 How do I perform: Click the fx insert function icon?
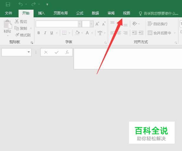[67, 52]
